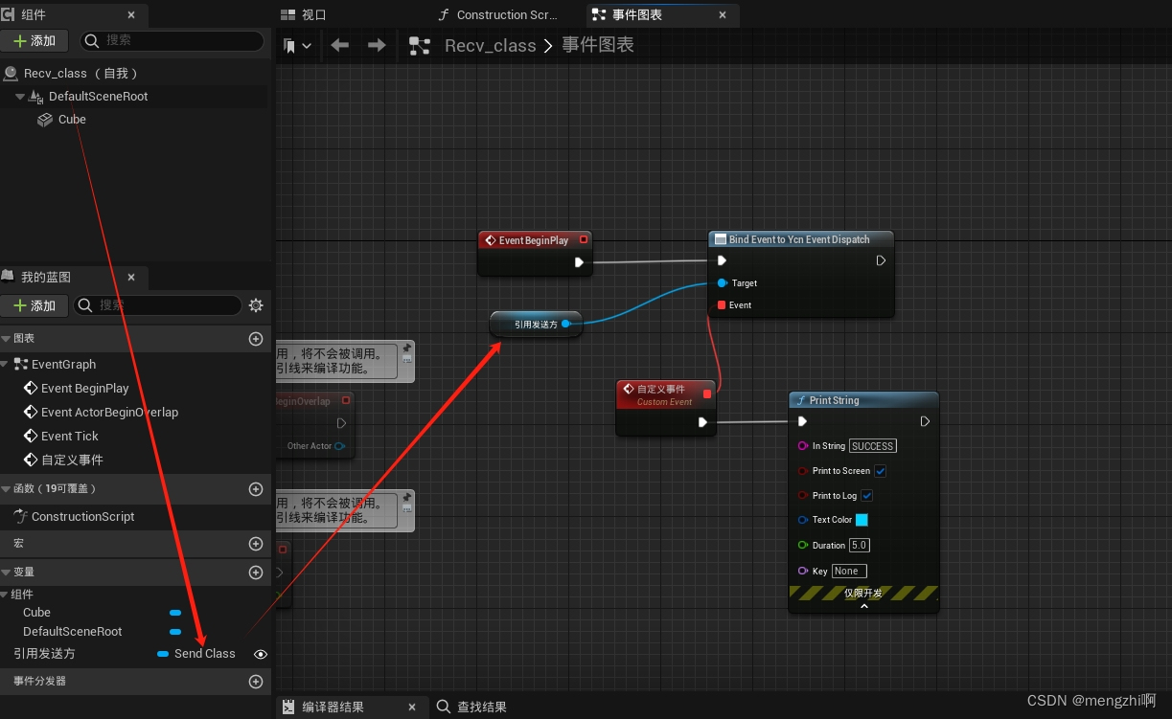Close the 组件 components panel
The height and width of the screenshot is (719, 1172).
(131, 14)
